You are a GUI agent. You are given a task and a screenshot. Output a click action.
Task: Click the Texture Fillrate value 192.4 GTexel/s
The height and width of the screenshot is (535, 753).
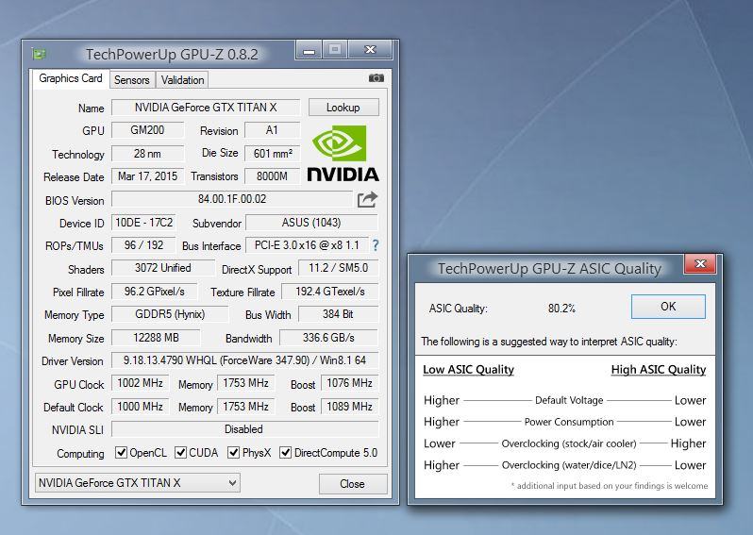tap(330, 291)
